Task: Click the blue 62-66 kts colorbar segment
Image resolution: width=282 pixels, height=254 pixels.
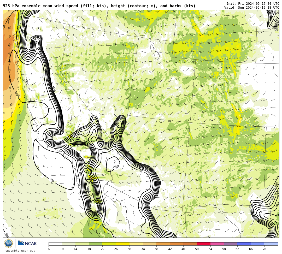Action: [244, 244]
